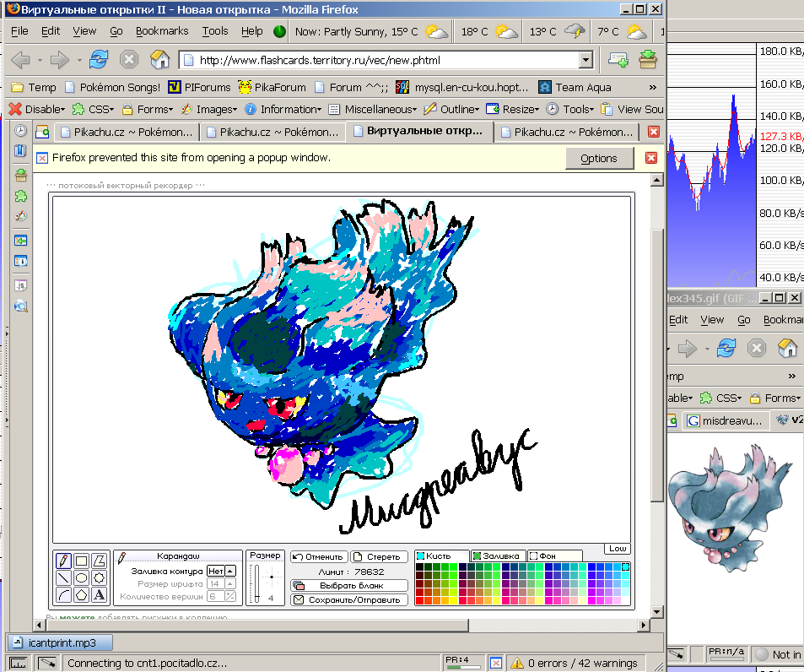Select the pencil drawing tool
The image size is (804, 672).
[63, 561]
